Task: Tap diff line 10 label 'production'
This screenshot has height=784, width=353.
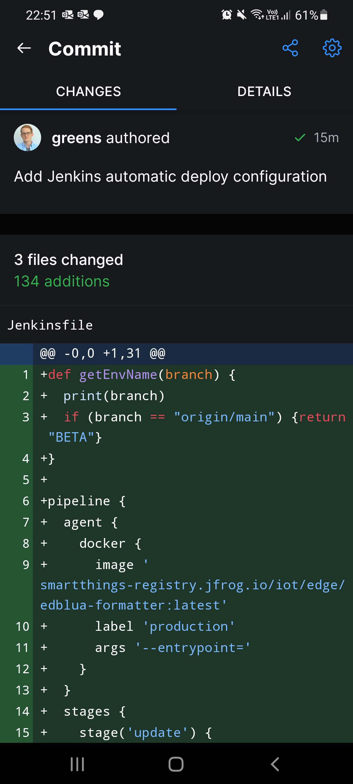Action: click(x=165, y=627)
